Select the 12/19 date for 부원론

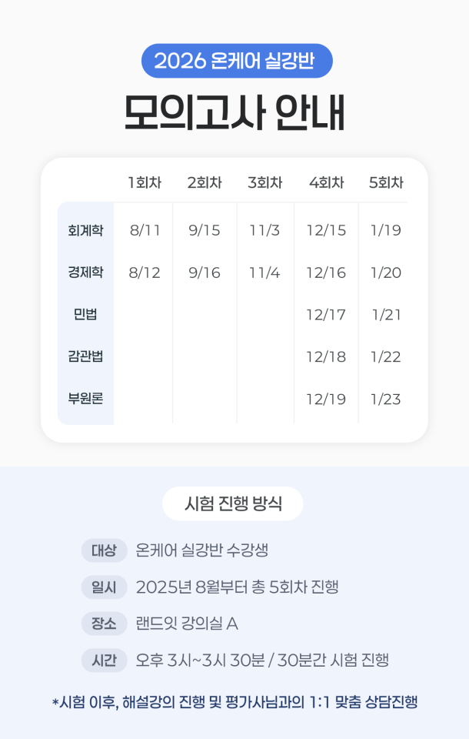326,400
